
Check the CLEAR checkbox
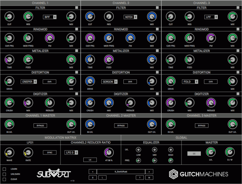[4, 179]
